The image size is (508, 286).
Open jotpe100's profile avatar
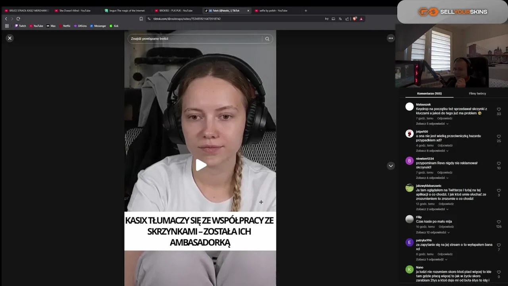click(410, 133)
